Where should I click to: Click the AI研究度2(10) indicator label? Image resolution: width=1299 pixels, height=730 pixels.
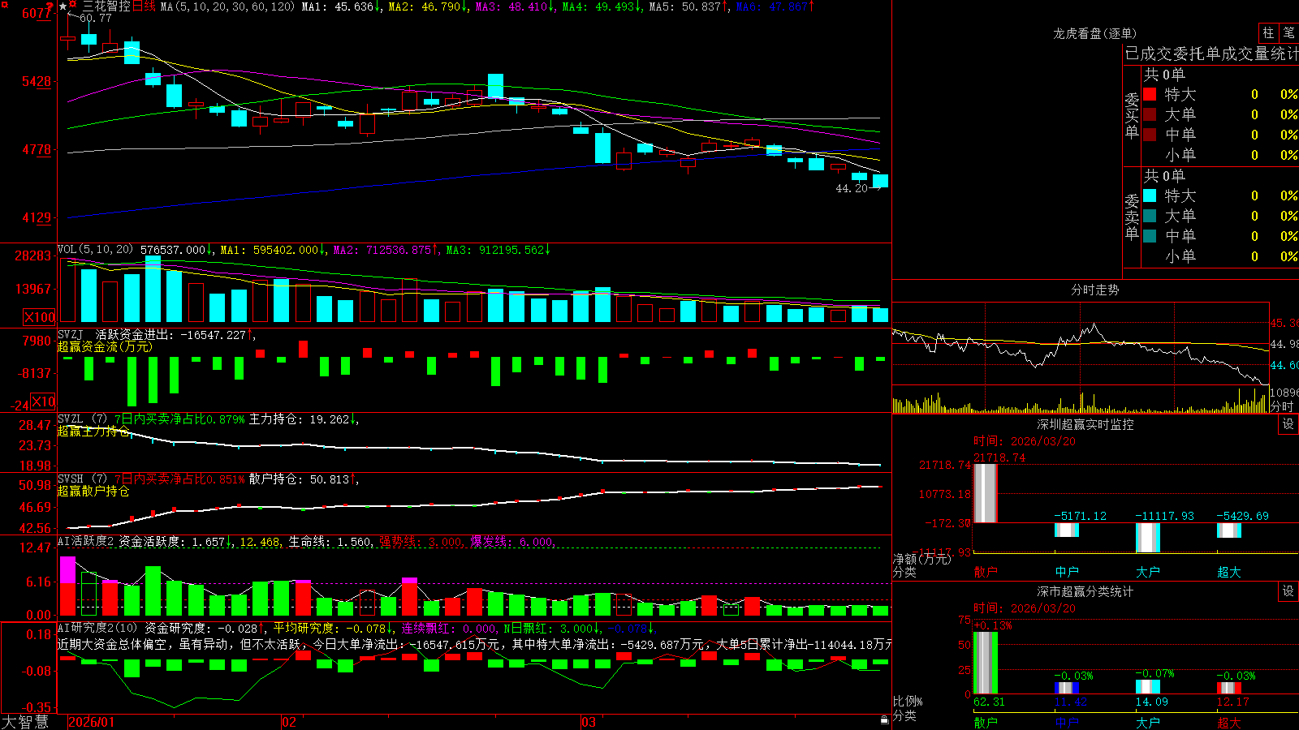(97, 628)
